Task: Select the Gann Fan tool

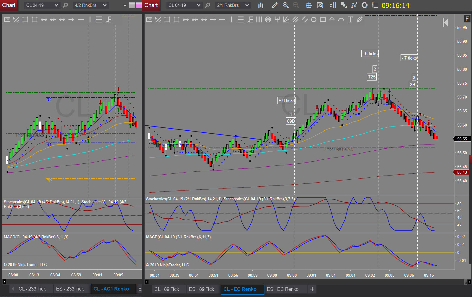Action: tap(286, 20)
